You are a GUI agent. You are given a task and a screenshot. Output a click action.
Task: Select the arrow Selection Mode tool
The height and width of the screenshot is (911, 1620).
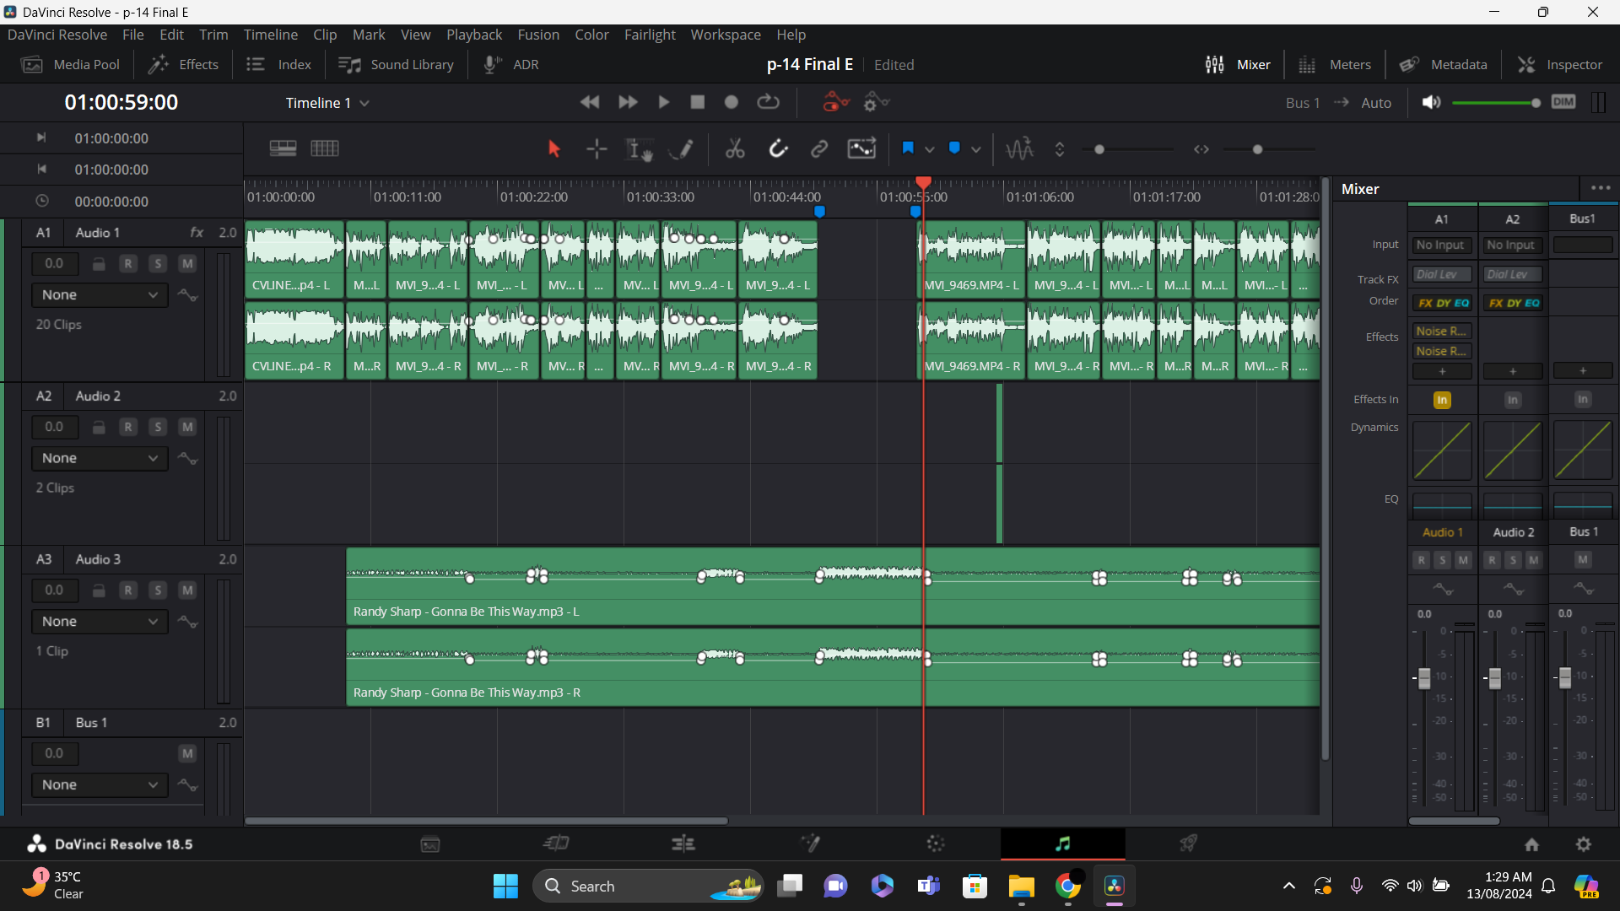(553, 149)
